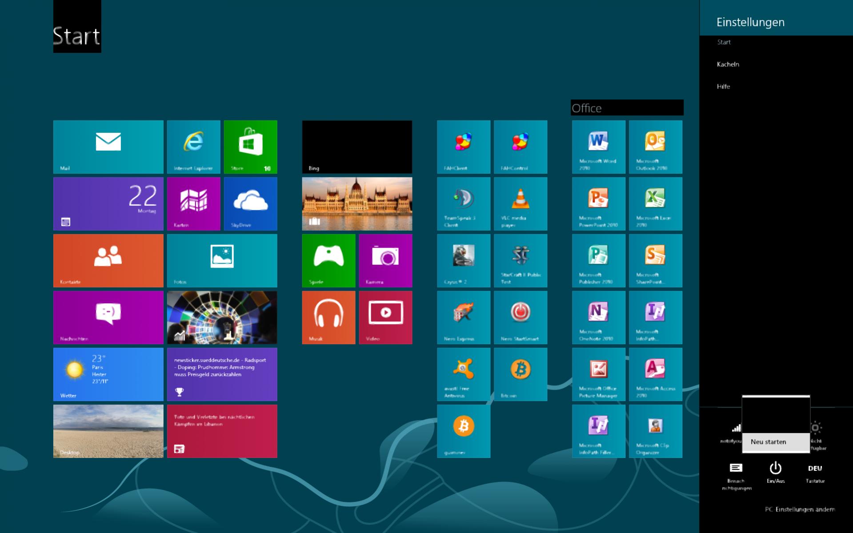Launch the Microsoft InfoPath tile beside OneNote
The width and height of the screenshot is (853, 533).
pyautogui.click(x=656, y=317)
